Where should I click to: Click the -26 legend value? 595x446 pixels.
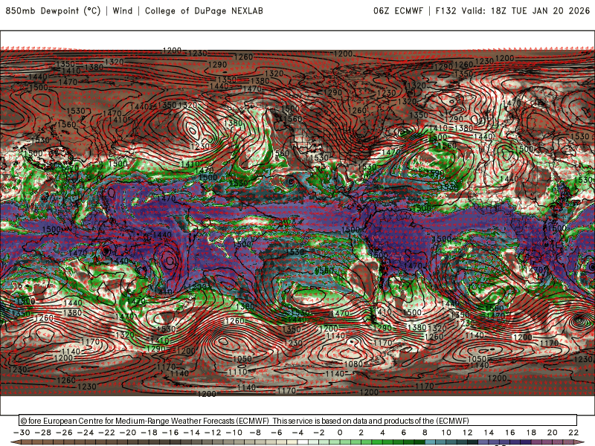click(x=64, y=433)
